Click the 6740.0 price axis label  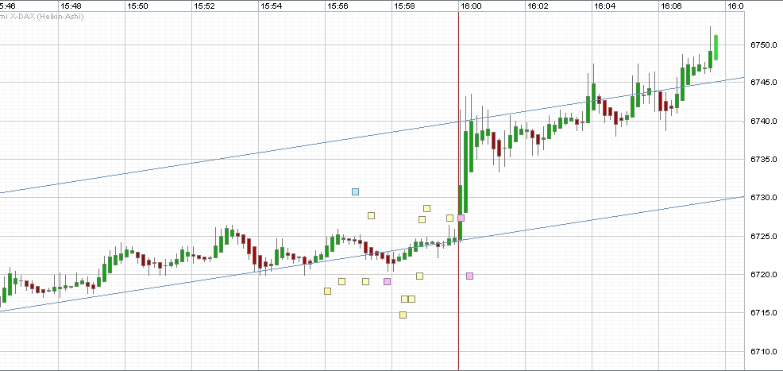(763, 122)
